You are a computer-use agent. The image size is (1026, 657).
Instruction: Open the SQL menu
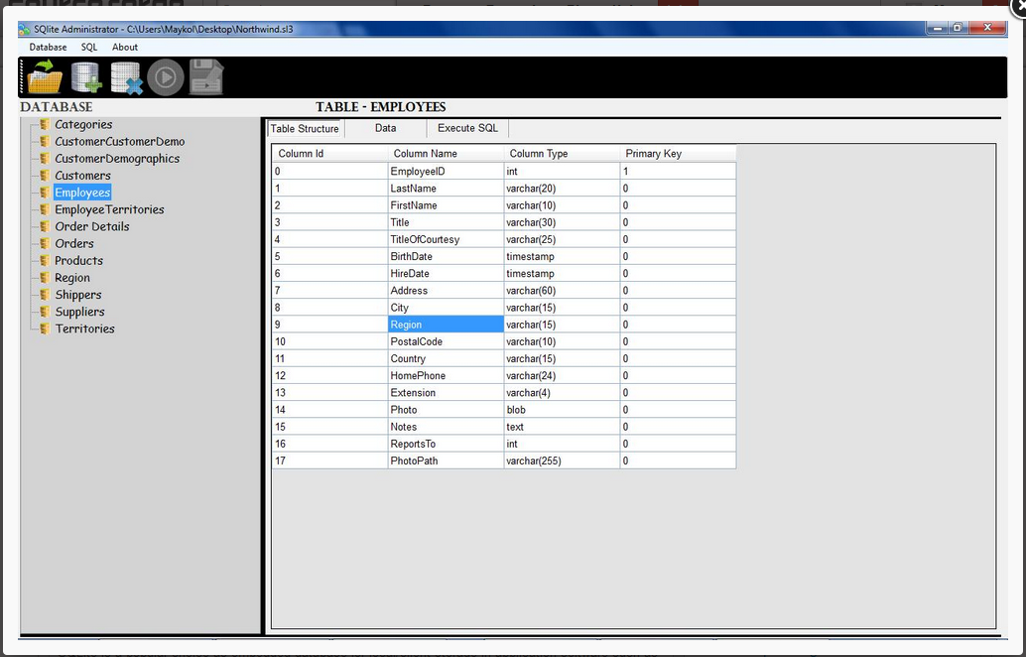88,47
